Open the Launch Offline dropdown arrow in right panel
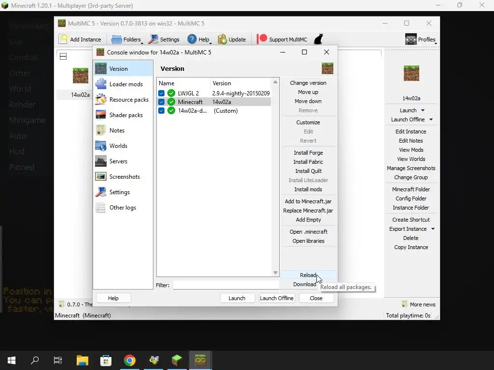This screenshot has width=494, height=370. 431,119
